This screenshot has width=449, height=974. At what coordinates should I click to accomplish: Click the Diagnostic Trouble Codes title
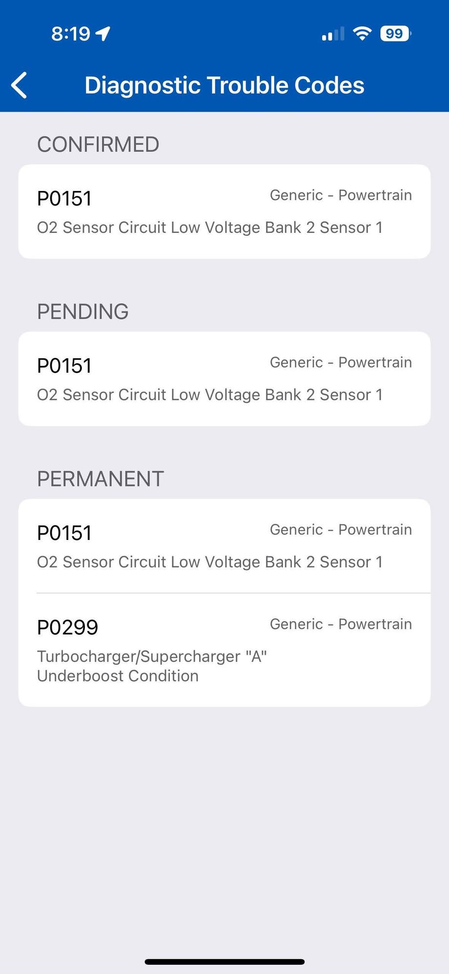[x=224, y=85]
